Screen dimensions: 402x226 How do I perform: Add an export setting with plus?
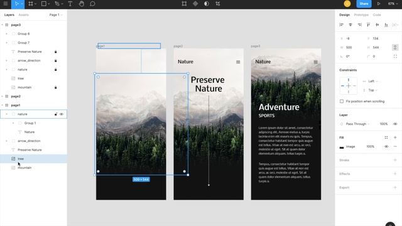click(x=395, y=188)
